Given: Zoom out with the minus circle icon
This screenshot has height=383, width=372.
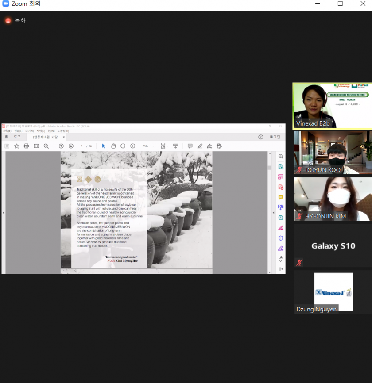Looking at the screenshot, I should tap(123, 146).
